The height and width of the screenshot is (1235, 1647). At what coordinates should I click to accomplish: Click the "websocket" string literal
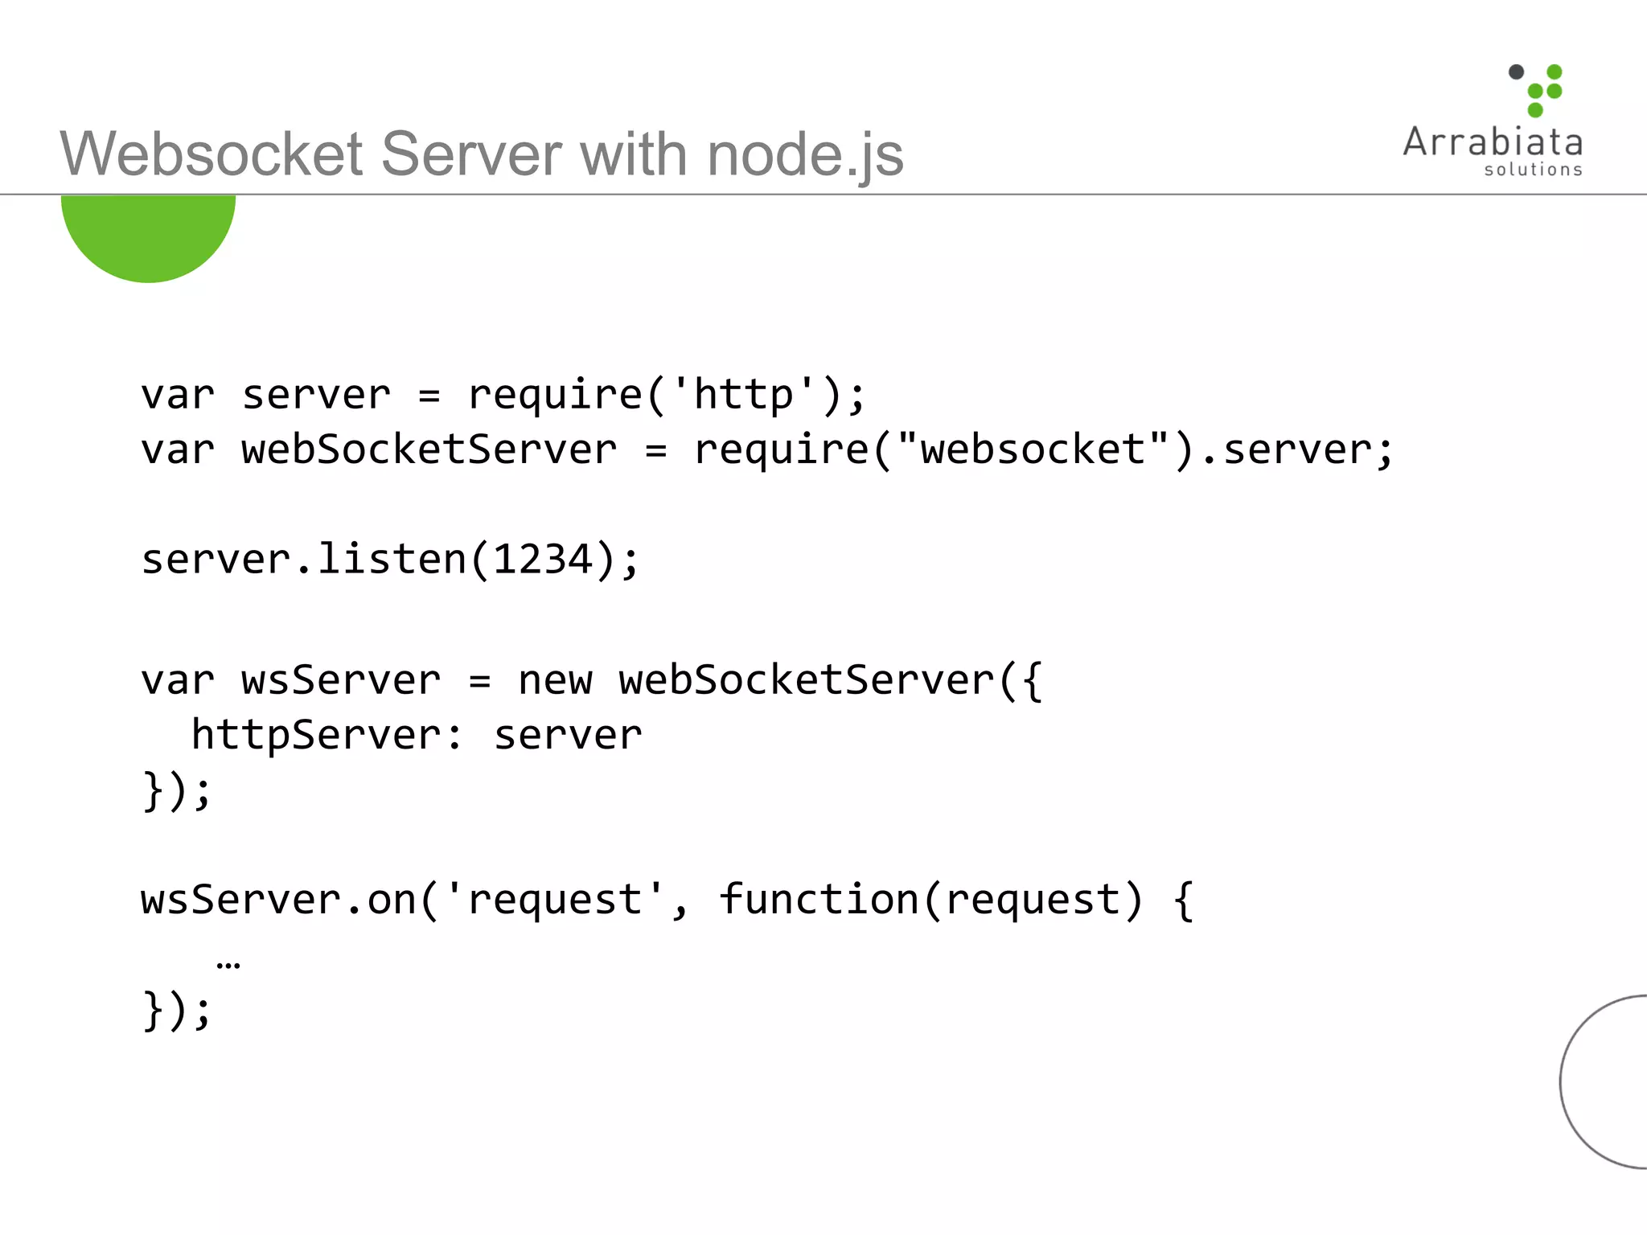click(x=1033, y=449)
